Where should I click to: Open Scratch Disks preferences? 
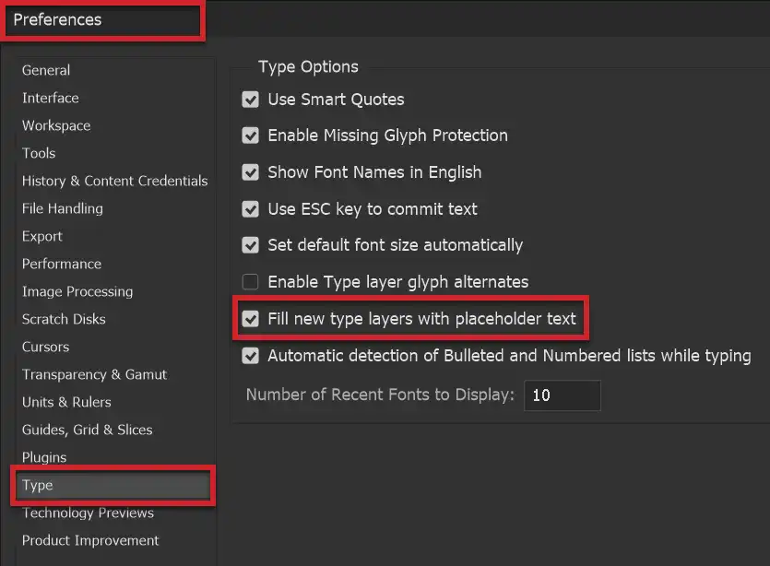64,319
